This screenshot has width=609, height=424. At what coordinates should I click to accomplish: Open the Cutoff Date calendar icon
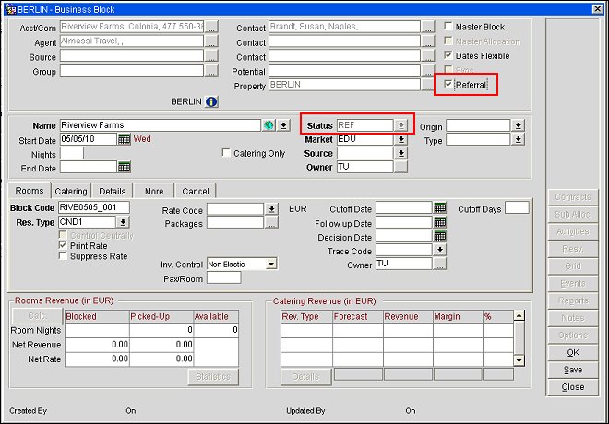pyautogui.click(x=440, y=208)
